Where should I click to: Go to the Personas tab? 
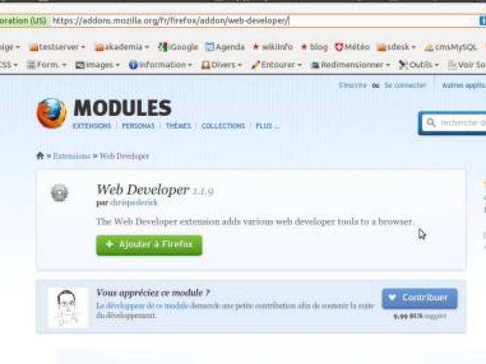(x=139, y=126)
